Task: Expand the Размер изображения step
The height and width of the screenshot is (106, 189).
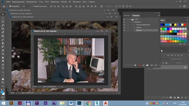Action: pyautogui.click(x=134, y=25)
